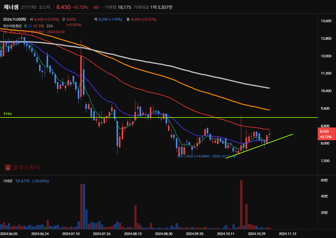Click the date label 2024.11.05(화)
The height and width of the screenshot is (238, 336).
point(15,19)
